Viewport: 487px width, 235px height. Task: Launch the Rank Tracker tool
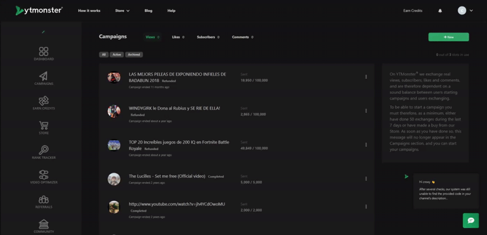[x=44, y=151]
